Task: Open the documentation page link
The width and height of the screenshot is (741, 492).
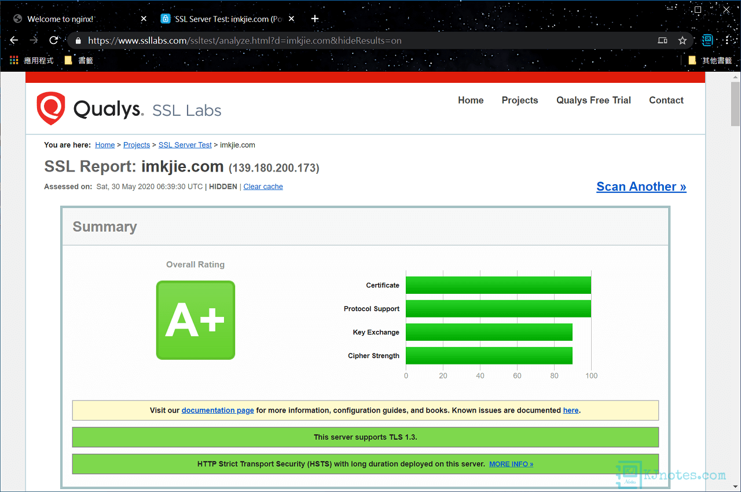Action: pyautogui.click(x=218, y=410)
